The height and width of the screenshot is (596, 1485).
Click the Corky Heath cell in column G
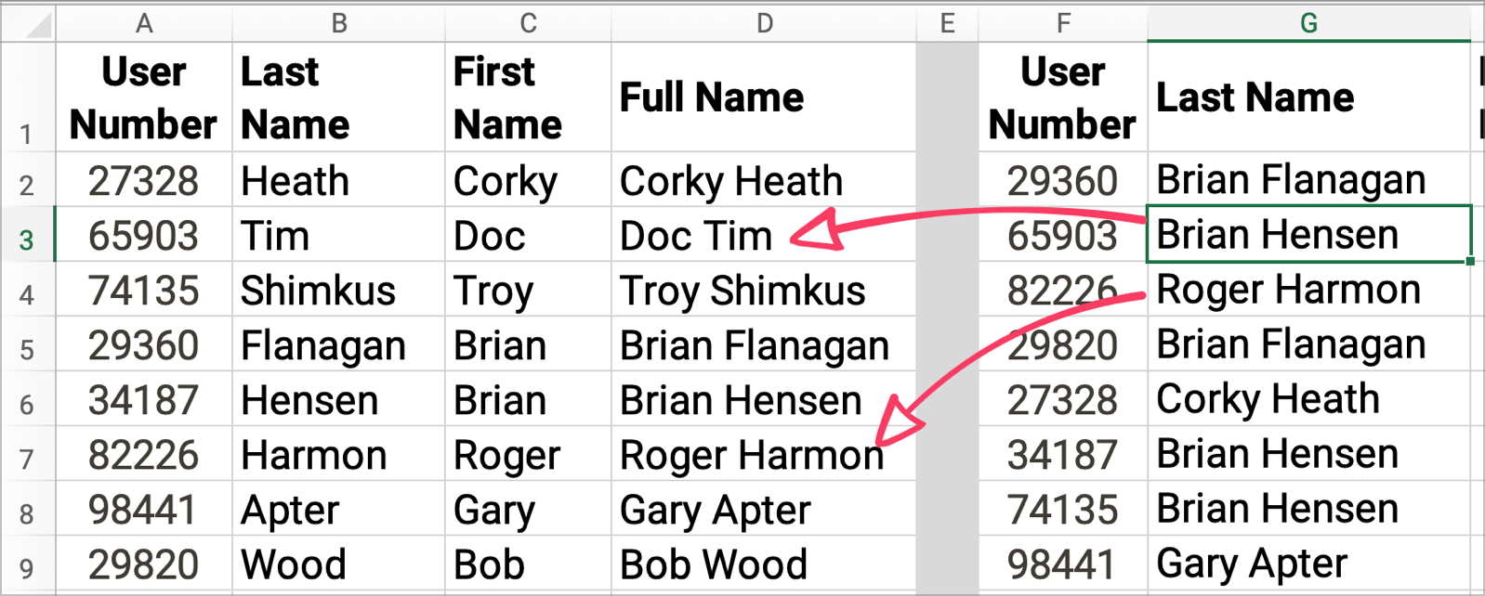(1308, 399)
